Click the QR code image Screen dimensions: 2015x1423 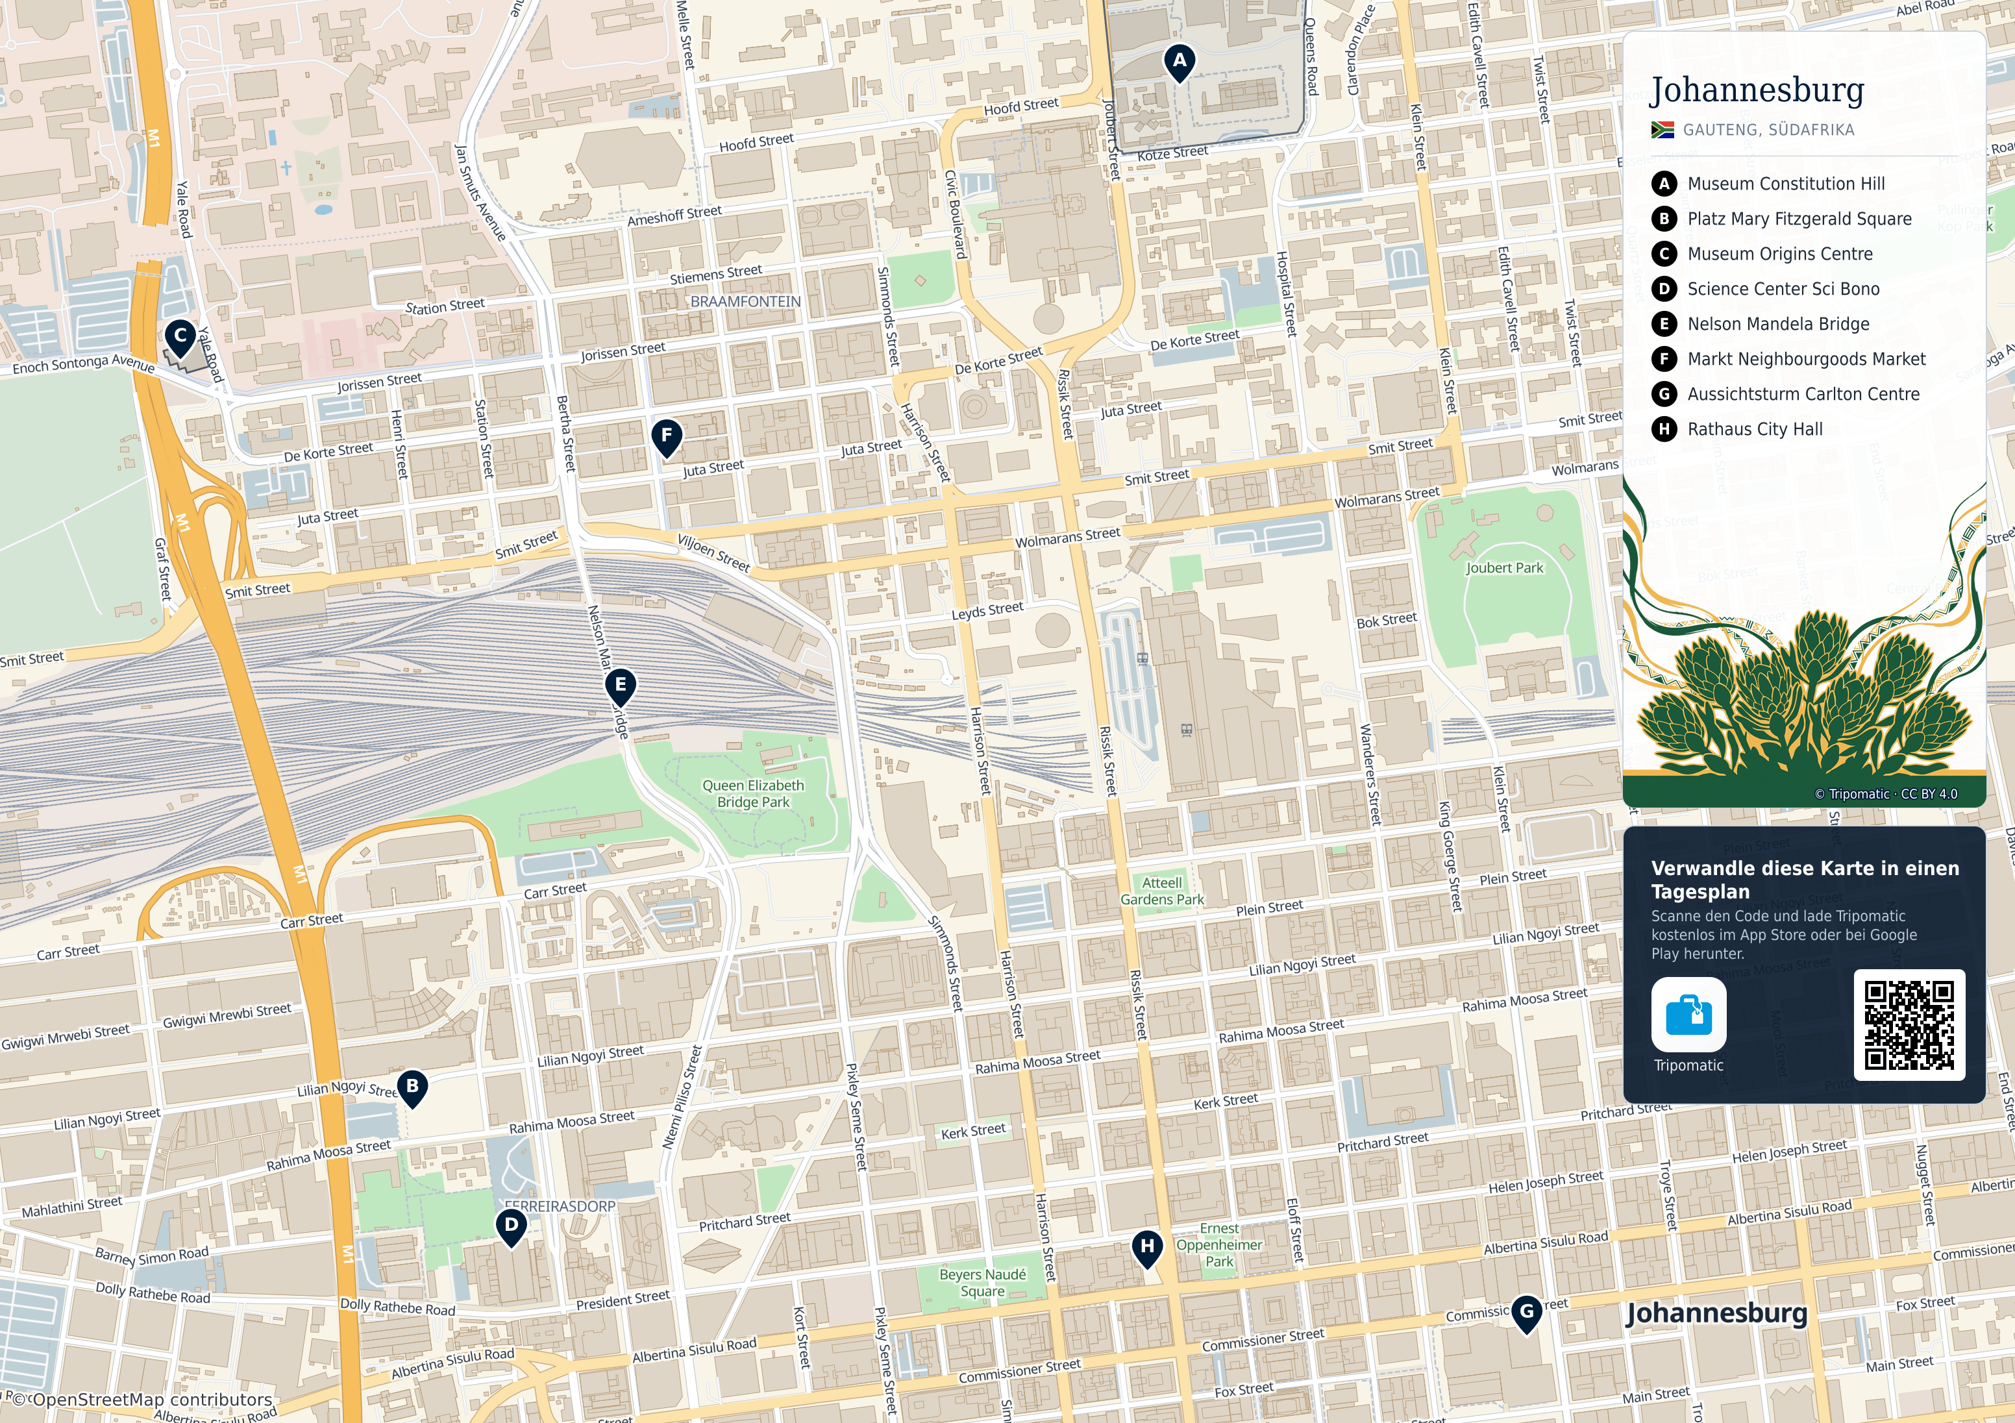click(x=1909, y=1024)
